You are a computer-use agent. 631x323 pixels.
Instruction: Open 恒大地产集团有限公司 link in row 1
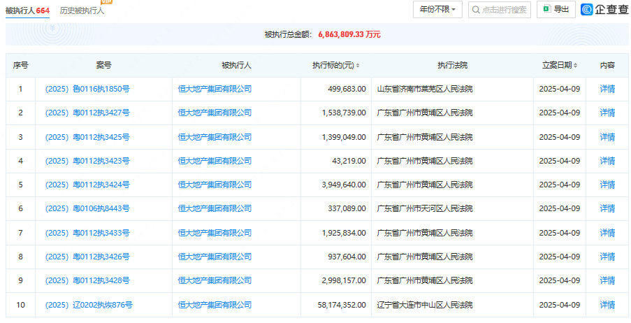215,89
